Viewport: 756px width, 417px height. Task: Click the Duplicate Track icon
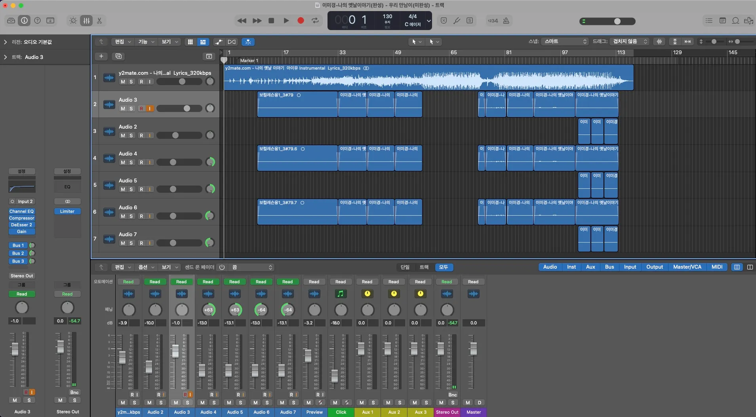tap(118, 56)
